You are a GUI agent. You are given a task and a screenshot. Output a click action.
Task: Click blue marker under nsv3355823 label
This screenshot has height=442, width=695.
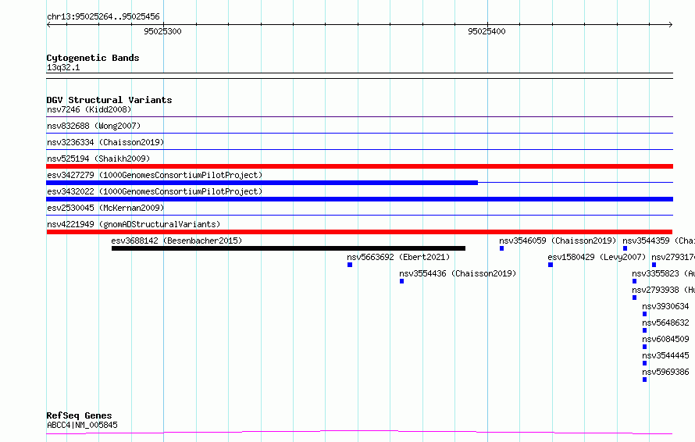tap(634, 281)
